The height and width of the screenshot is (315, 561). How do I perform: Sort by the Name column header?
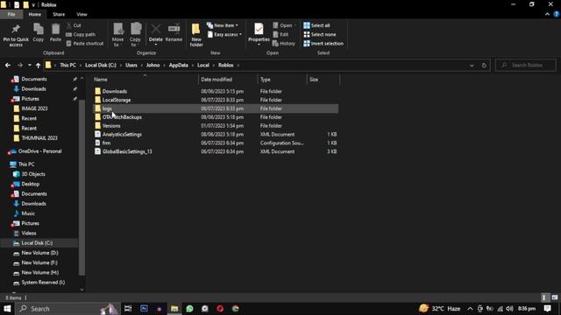click(x=101, y=80)
